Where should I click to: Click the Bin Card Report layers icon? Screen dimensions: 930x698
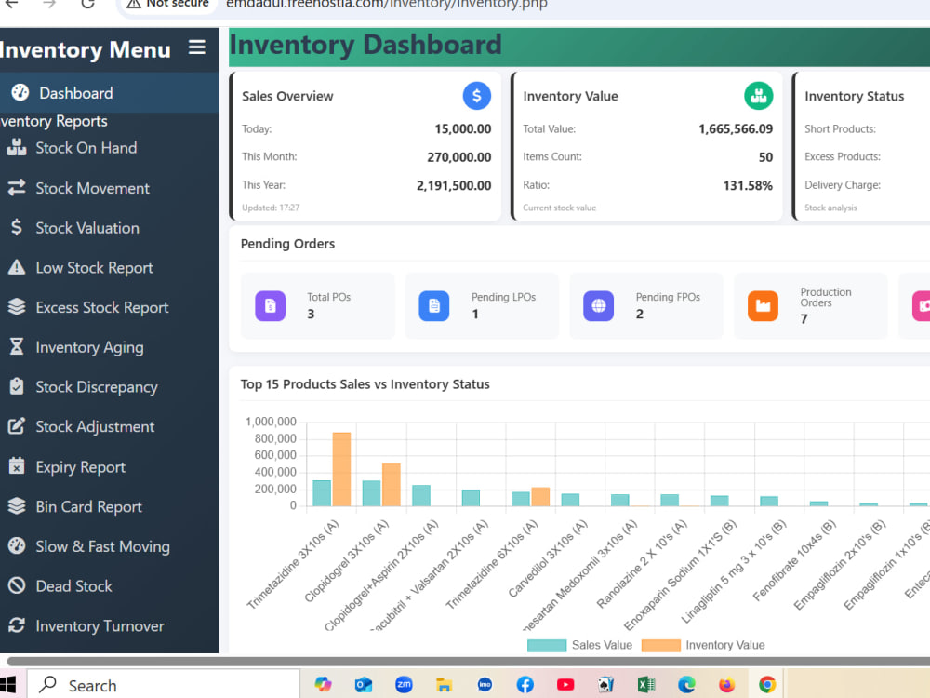pyautogui.click(x=17, y=505)
